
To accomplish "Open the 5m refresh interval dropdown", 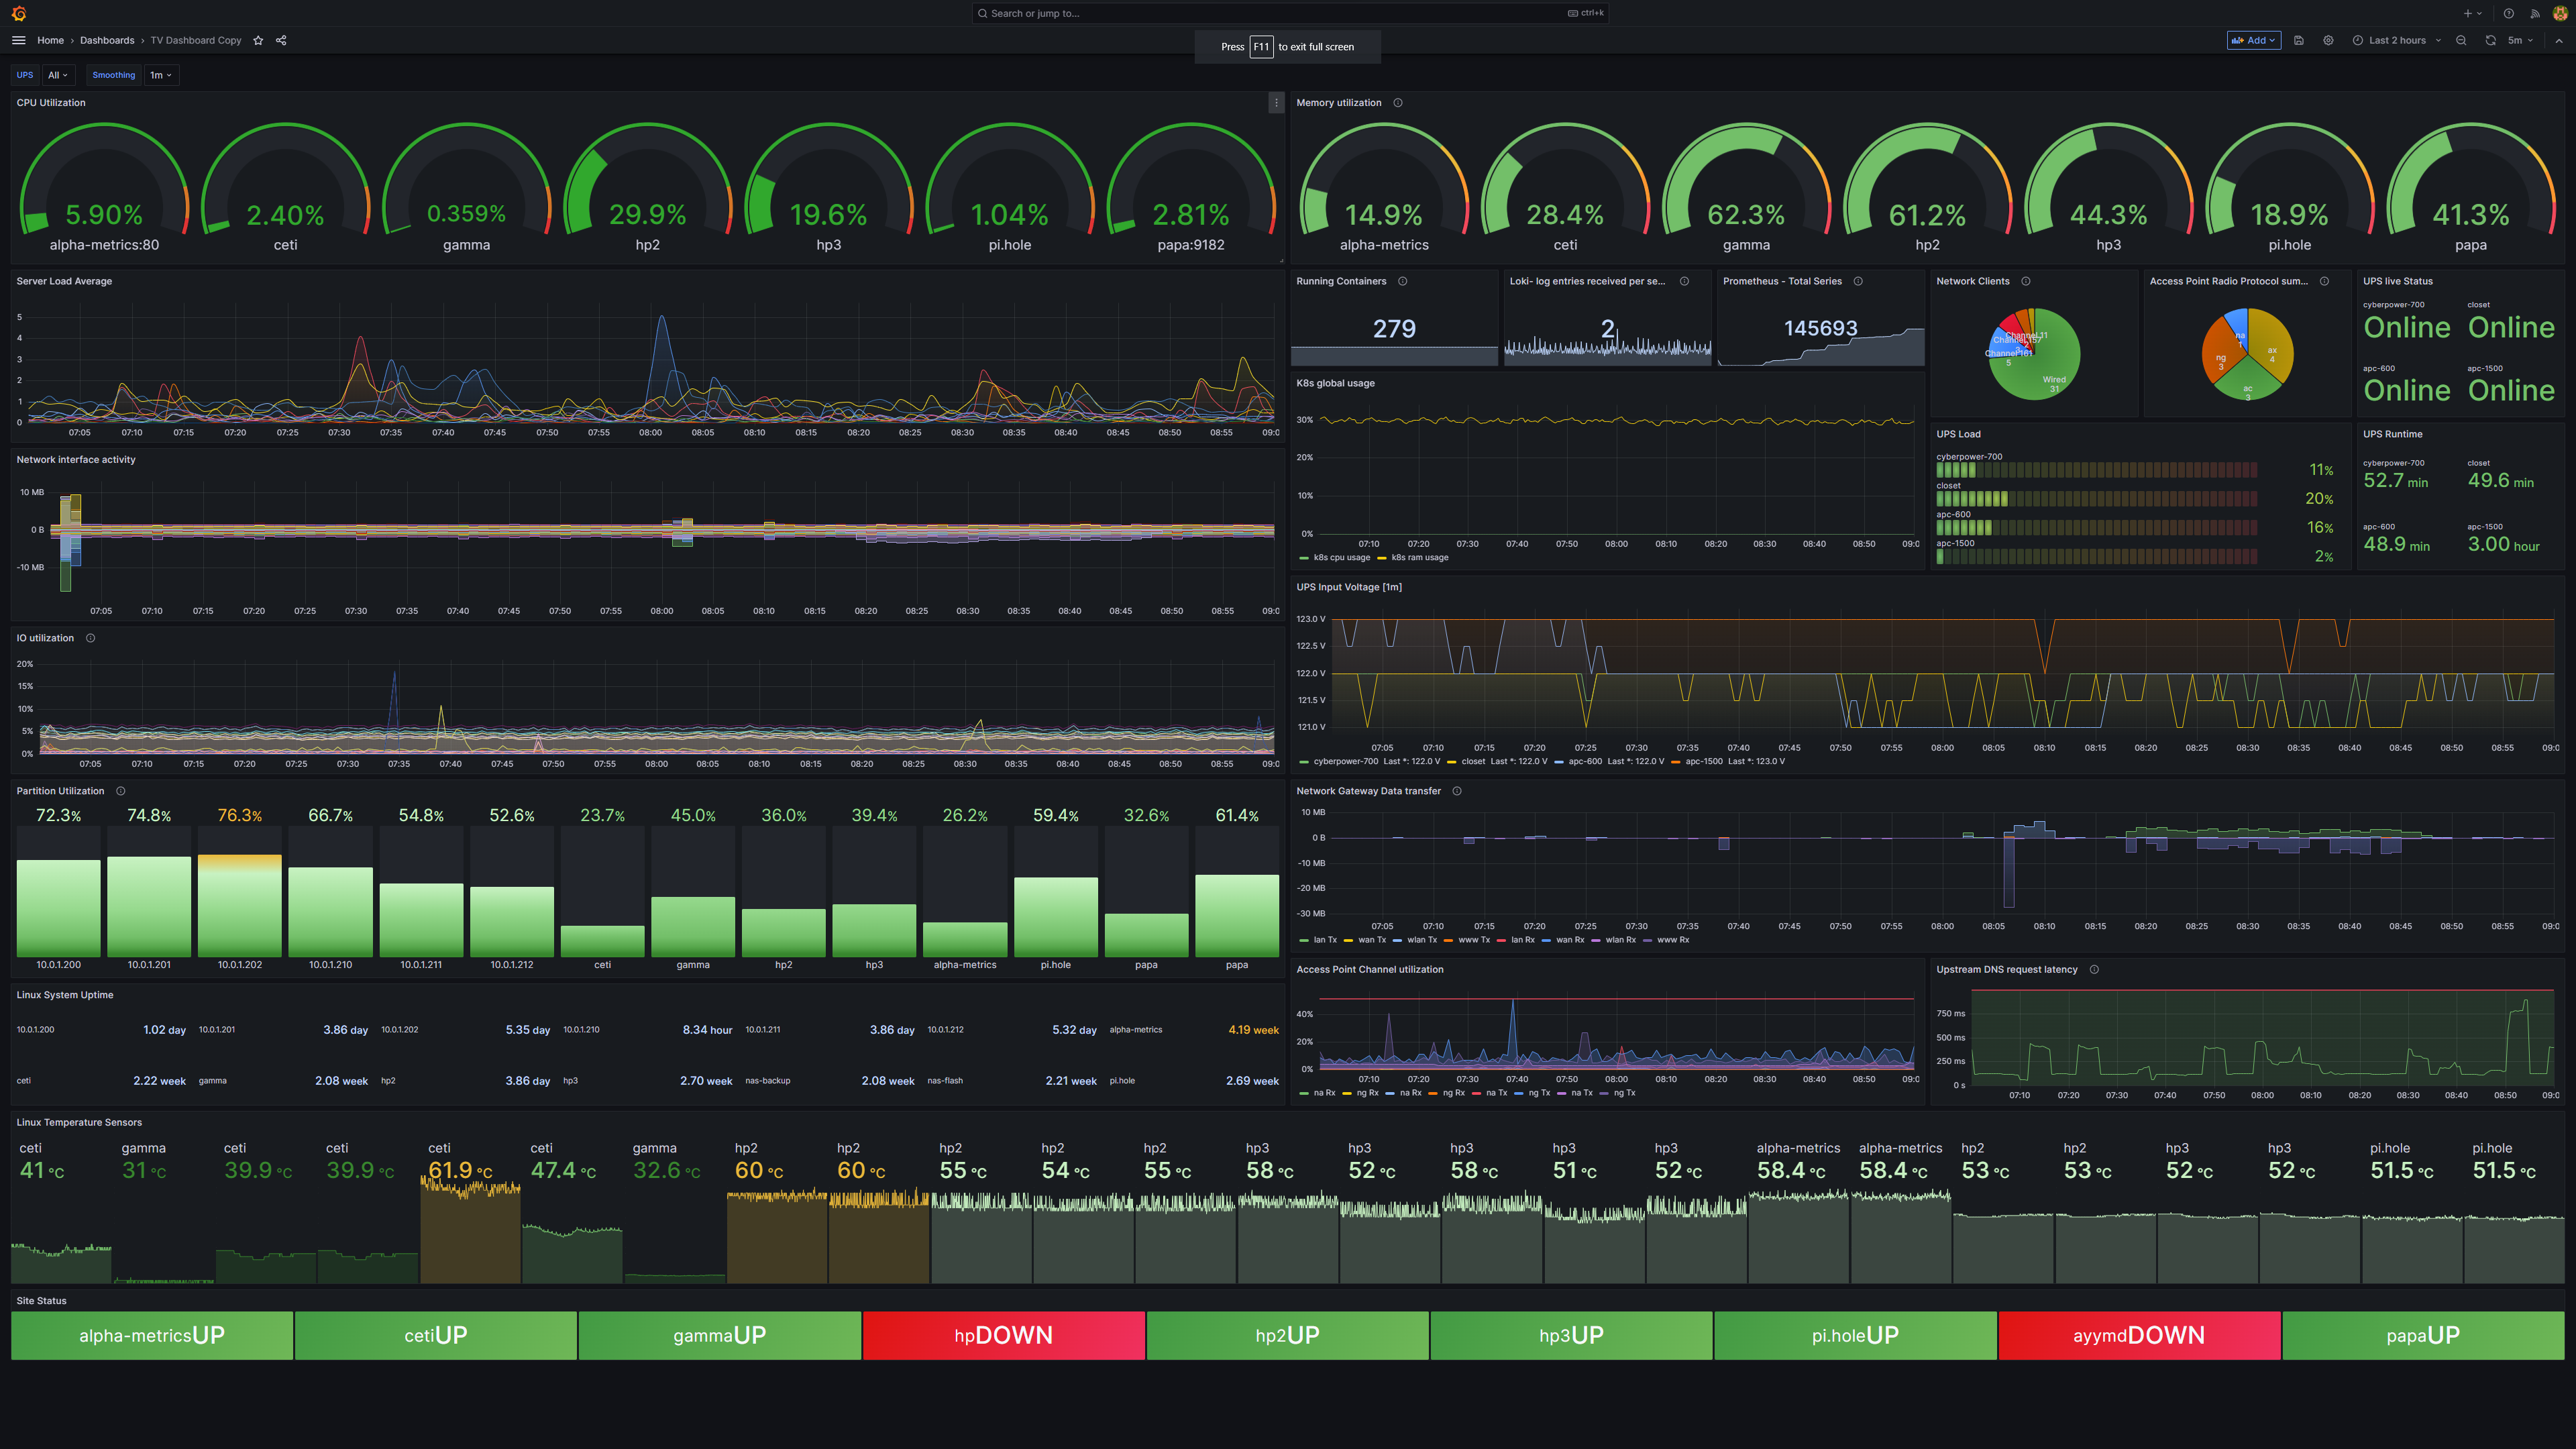I will [x=2520, y=40].
